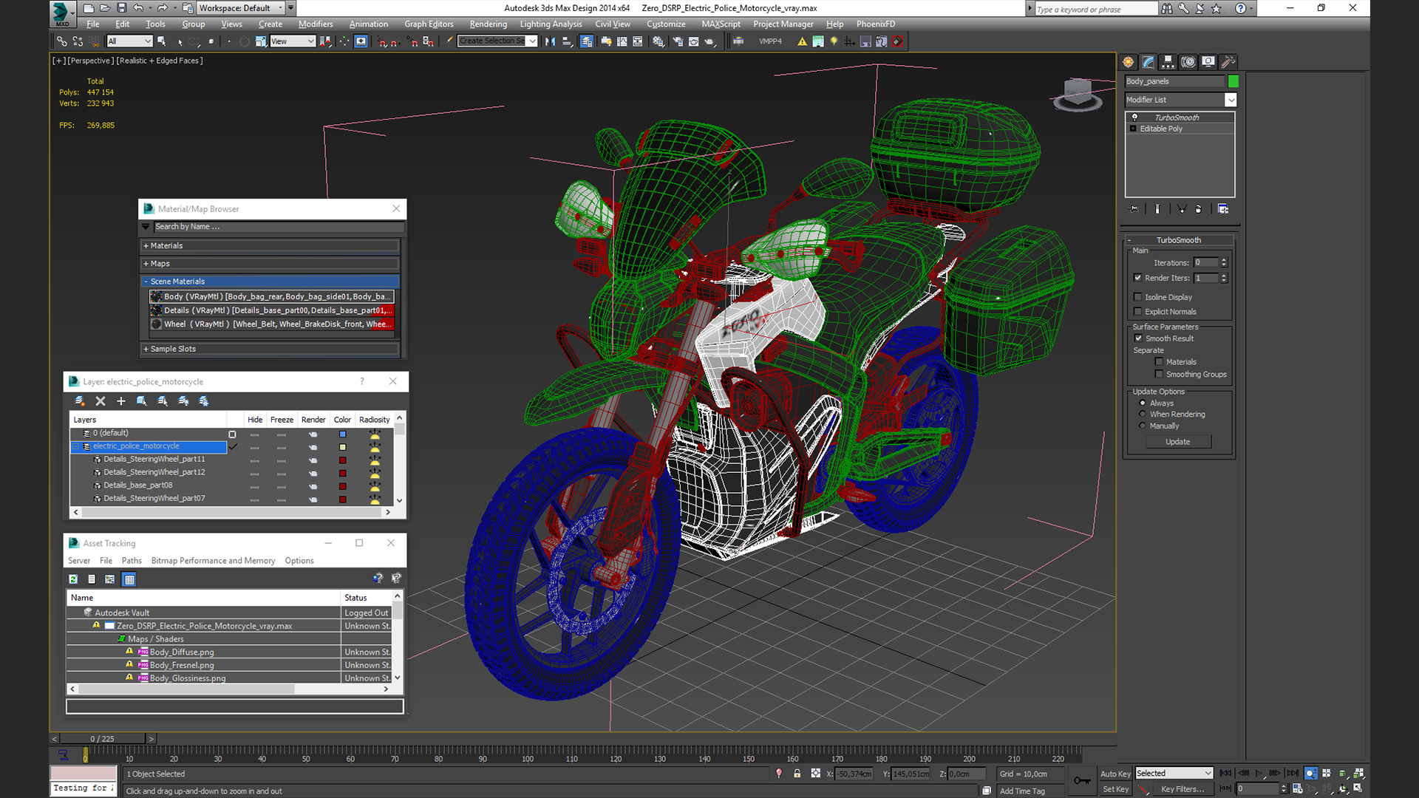Screen dimensions: 1419x798
Task: Toggle the Render Iters checkbox
Action: (x=1138, y=278)
